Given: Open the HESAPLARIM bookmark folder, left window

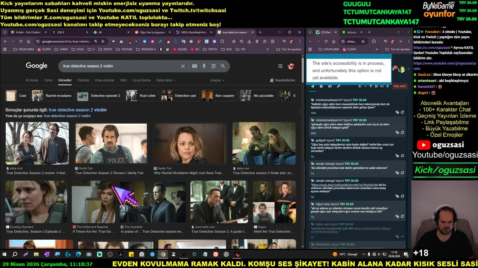Looking at the screenshot, I should click(24, 49).
